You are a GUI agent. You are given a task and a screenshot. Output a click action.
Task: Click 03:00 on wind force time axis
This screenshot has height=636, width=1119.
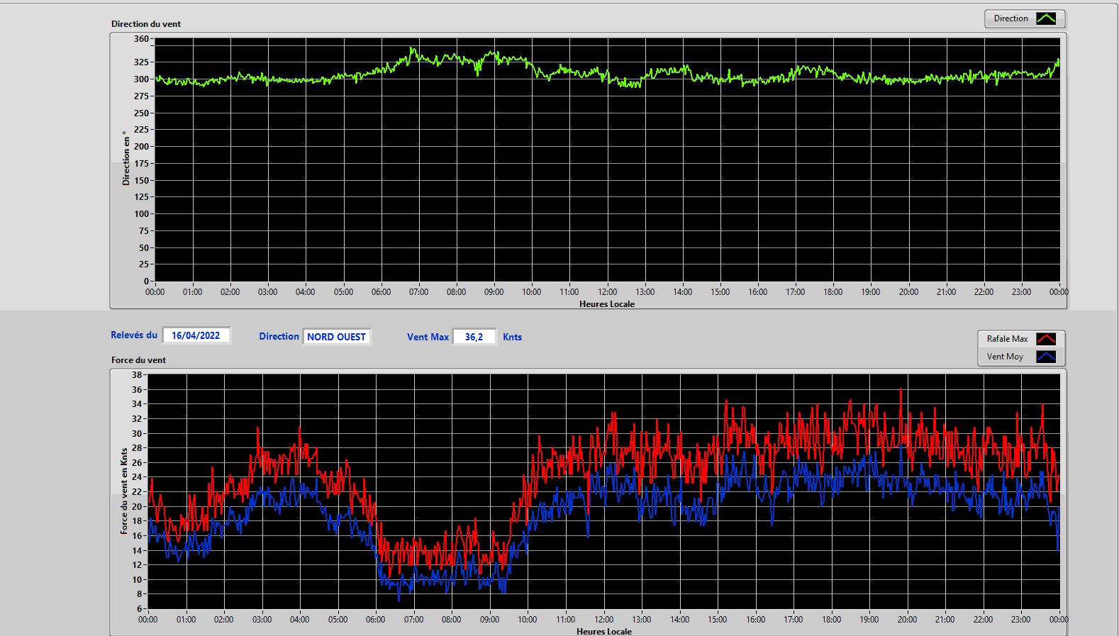[262, 620]
